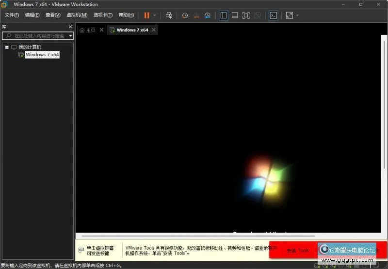This screenshot has width=388, height=269.
Task: Collapse the 我的计算机 tree node
Action: click(7, 47)
